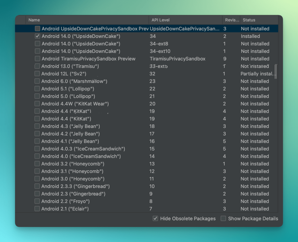Sort by the API Level column header
This screenshot has width=298, height=242.
tap(185, 20)
